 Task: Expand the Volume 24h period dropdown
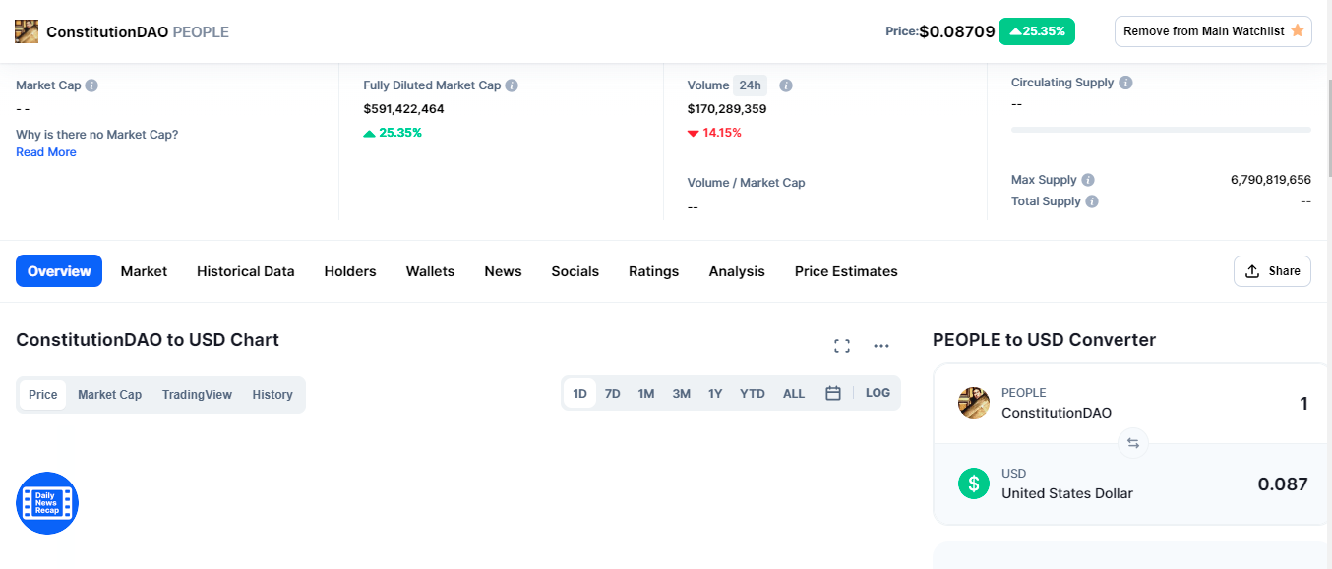750,85
